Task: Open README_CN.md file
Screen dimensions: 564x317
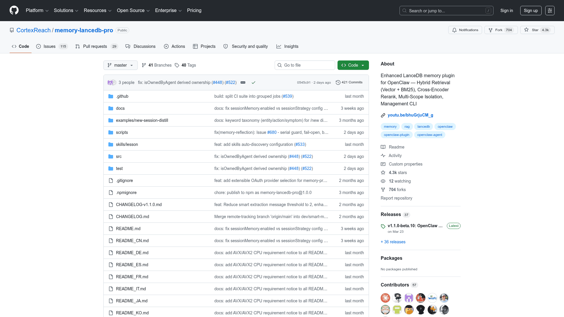Action: click(132, 241)
